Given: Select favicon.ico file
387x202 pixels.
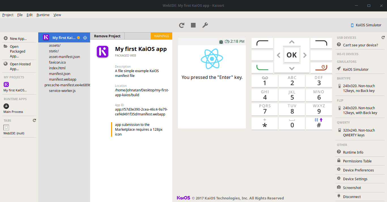Looking at the screenshot, I should coord(57,62).
